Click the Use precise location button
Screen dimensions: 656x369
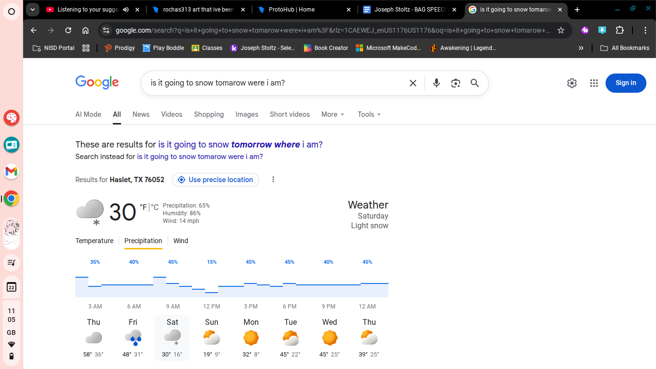(x=216, y=180)
